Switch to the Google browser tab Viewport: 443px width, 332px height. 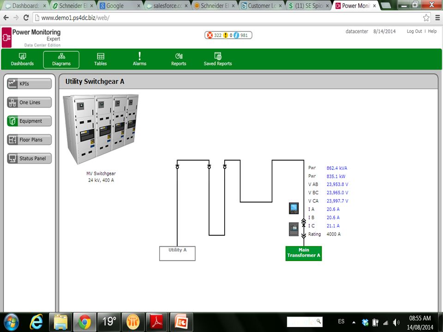(x=120, y=6)
